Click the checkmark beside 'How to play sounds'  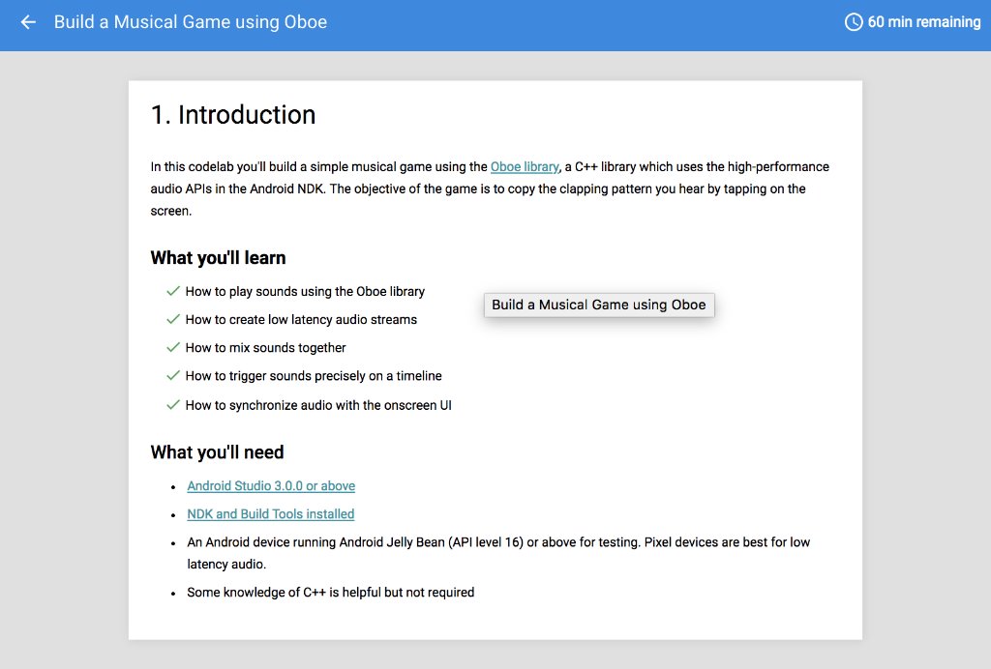click(x=173, y=290)
